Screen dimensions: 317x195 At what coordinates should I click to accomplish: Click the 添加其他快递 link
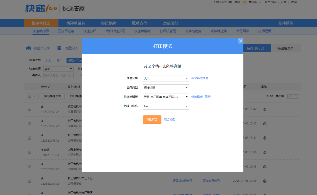pos(200,78)
